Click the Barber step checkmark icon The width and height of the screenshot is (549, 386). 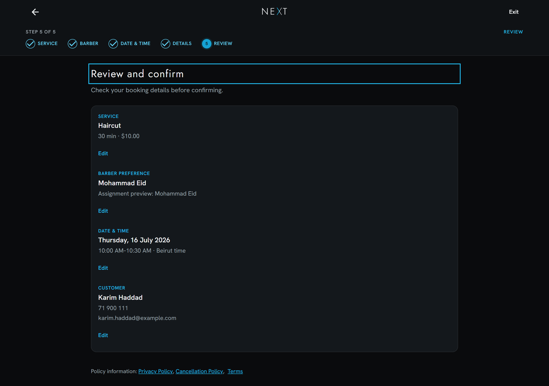72,44
